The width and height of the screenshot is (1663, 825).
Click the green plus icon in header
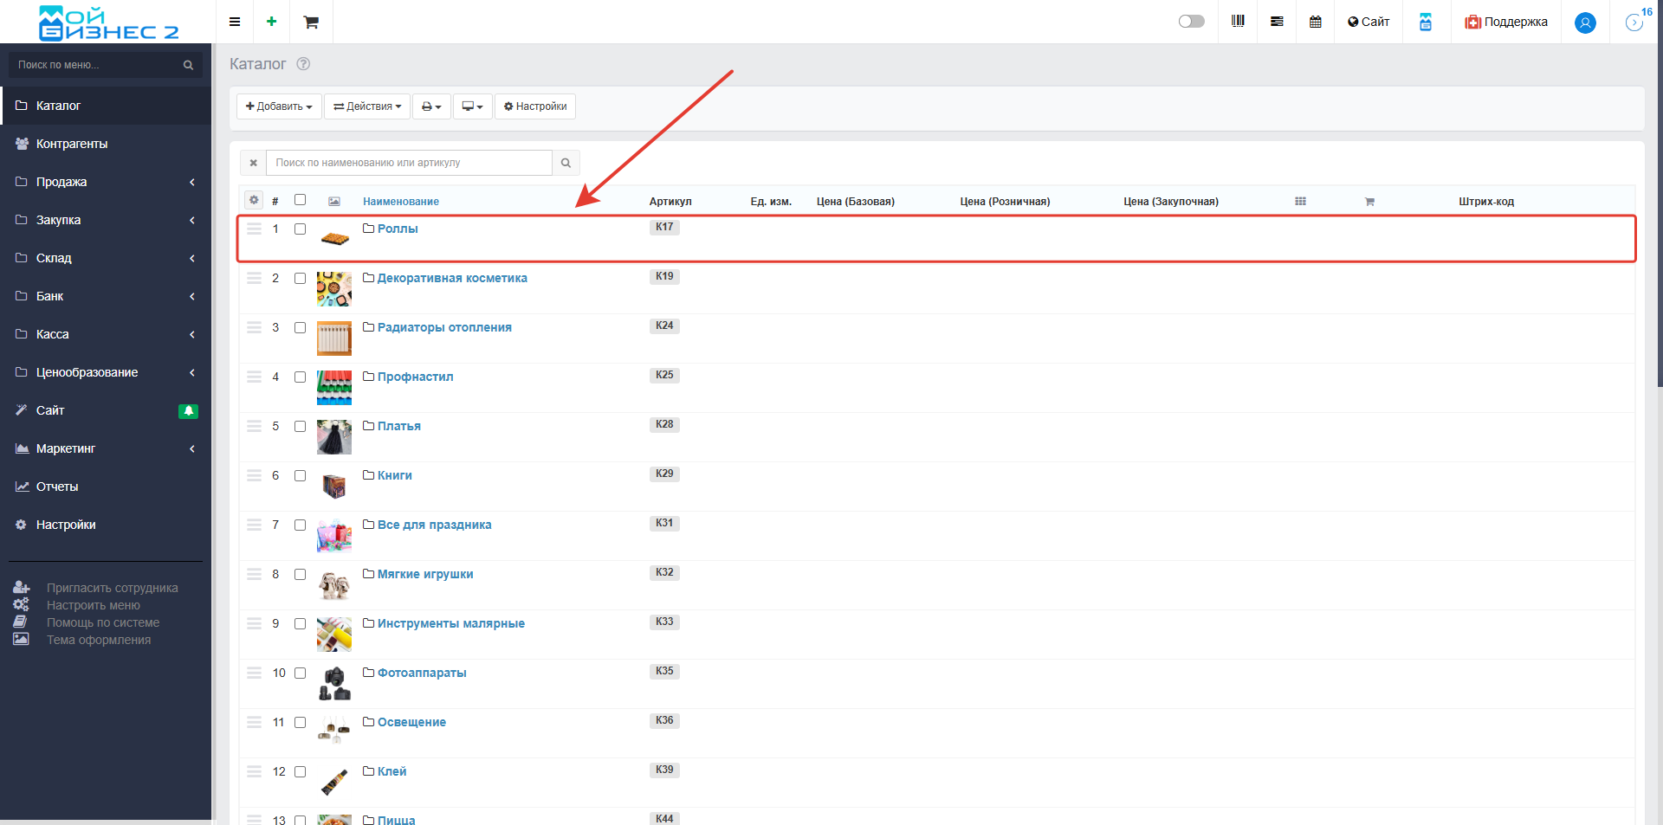[x=271, y=22]
